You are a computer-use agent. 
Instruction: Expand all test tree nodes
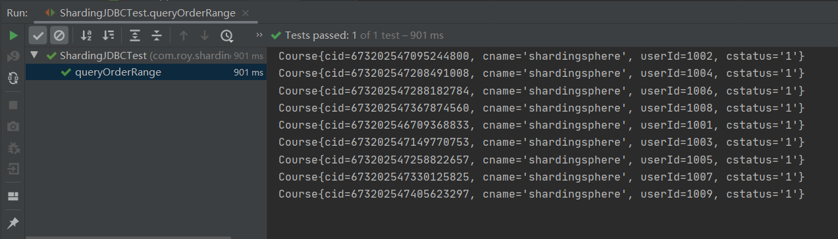[135, 35]
